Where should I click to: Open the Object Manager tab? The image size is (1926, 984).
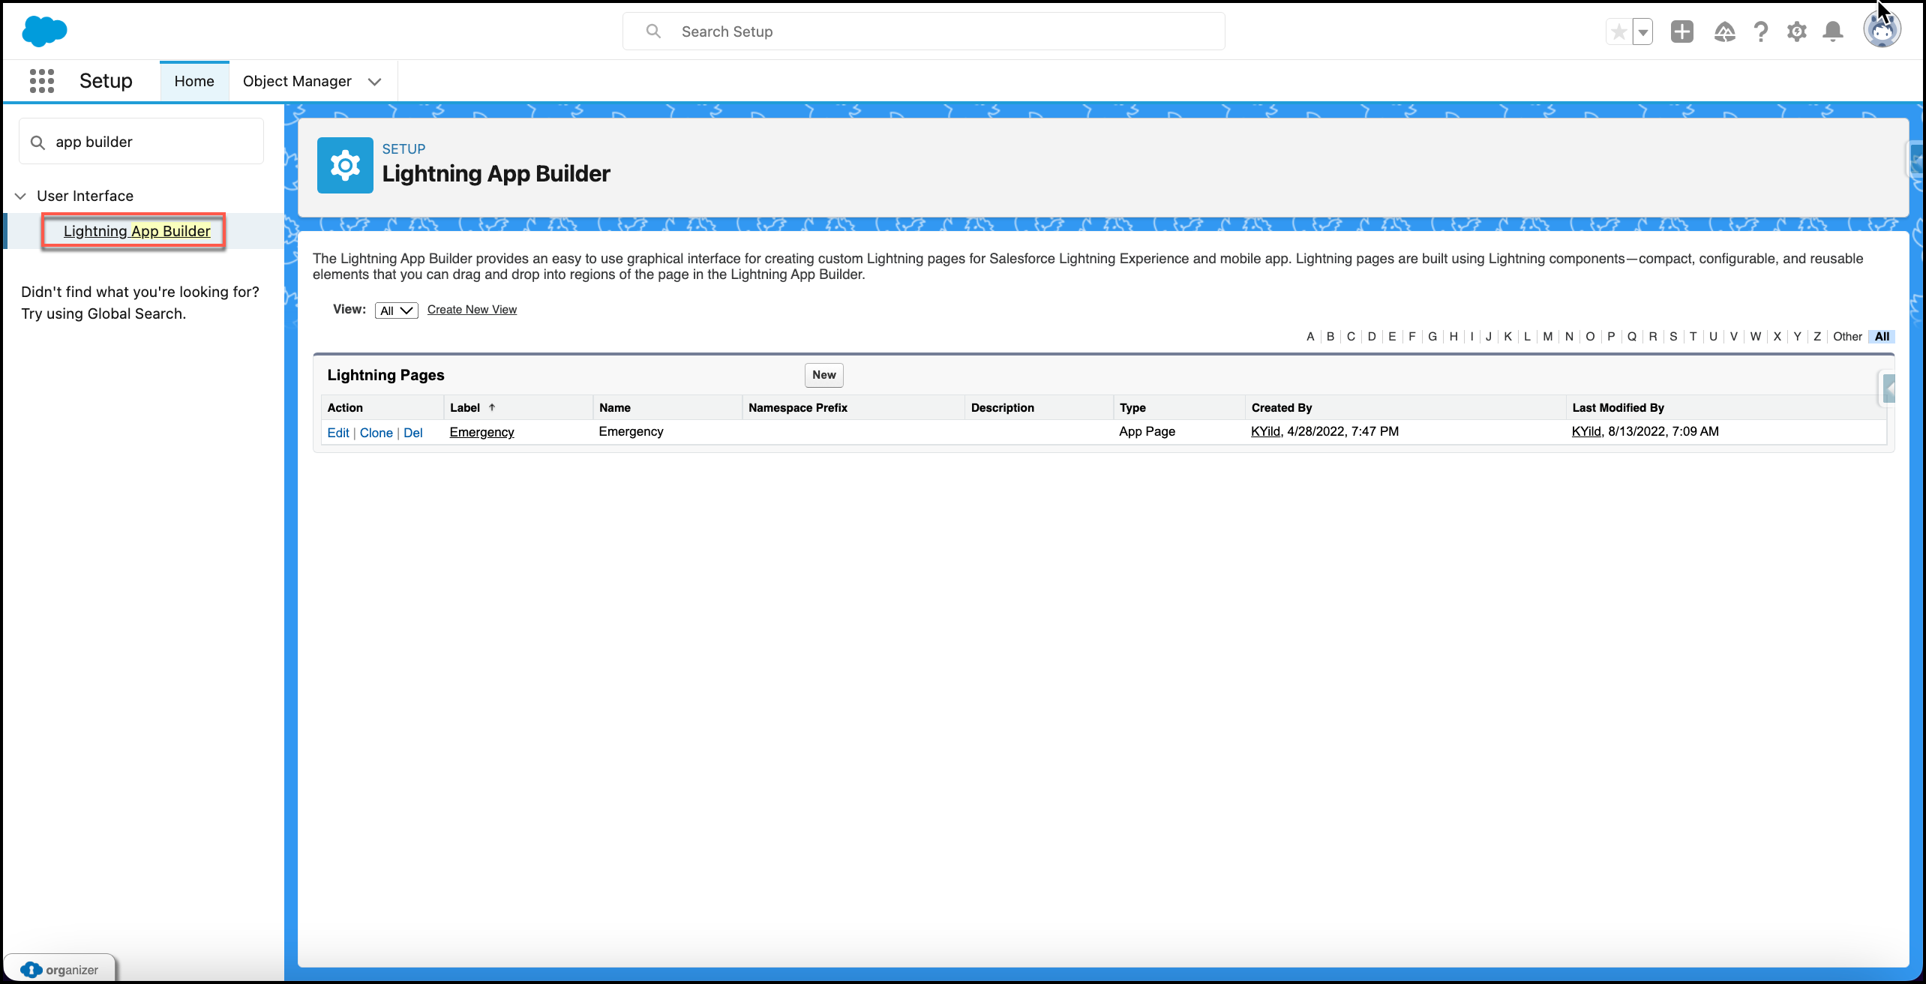(x=297, y=81)
